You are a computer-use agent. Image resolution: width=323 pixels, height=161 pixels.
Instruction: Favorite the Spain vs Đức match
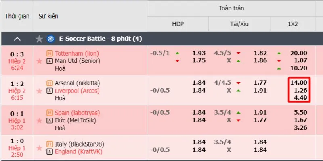coord(39,120)
